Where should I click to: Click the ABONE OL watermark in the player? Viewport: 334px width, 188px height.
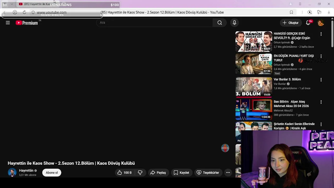click(225, 148)
